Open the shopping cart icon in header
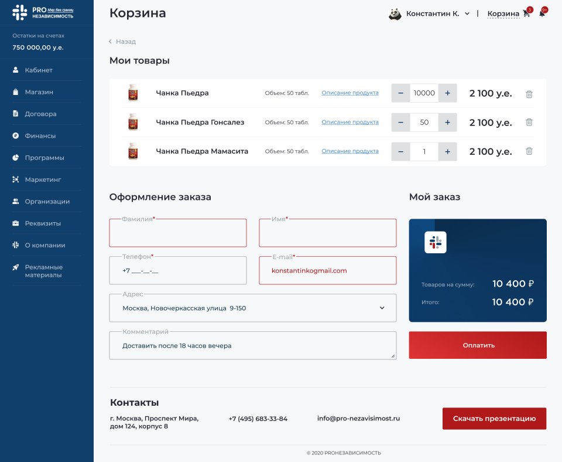The image size is (562, 462). pyautogui.click(x=526, y=13)
